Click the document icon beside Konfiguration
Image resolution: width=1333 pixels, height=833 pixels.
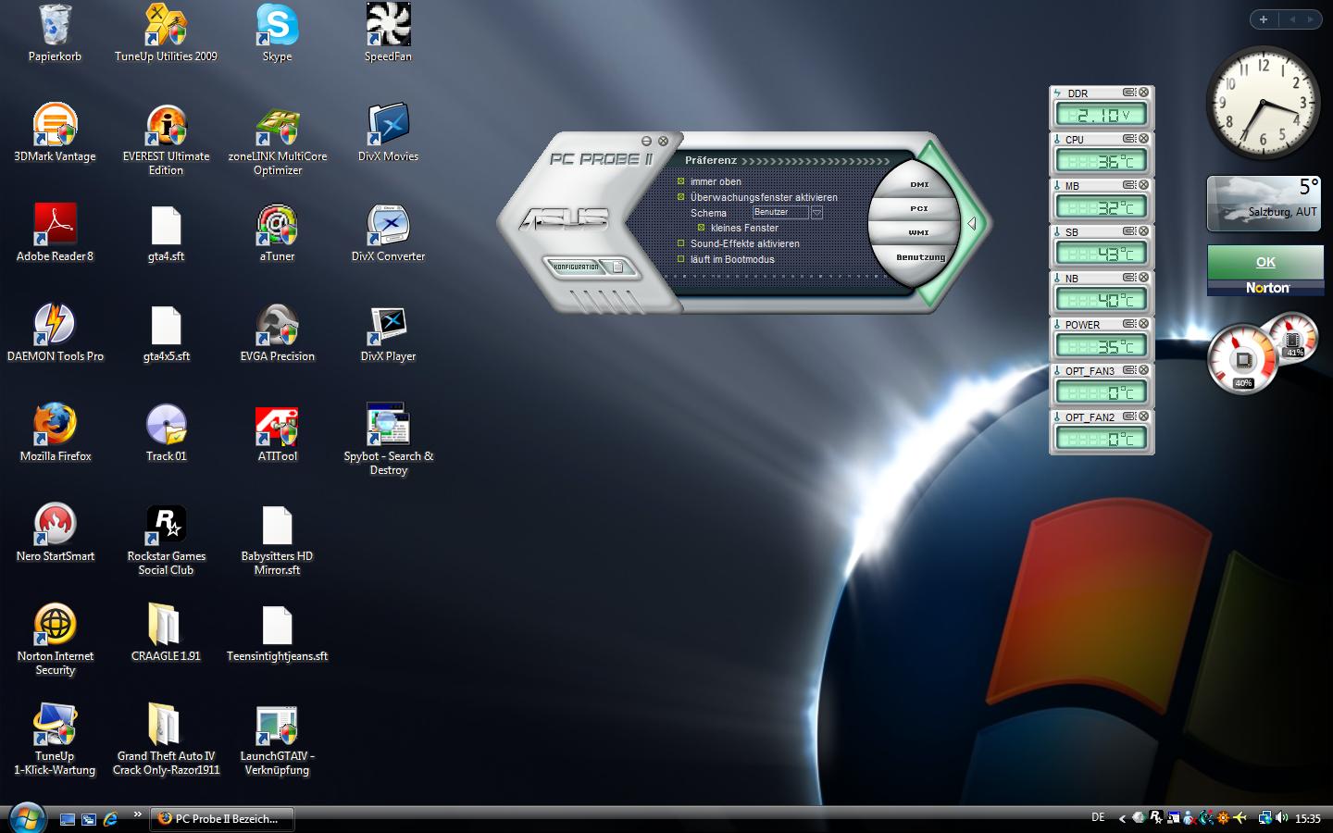617,267
